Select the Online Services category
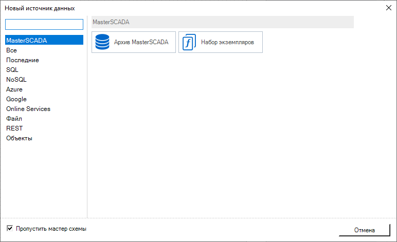The height and width of the screenshot is (242, 397). [x=44, y=109]
